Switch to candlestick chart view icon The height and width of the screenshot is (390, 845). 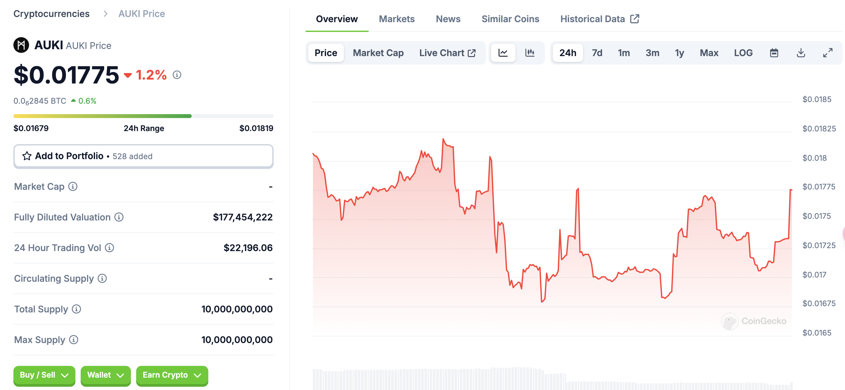coord(530,53)
